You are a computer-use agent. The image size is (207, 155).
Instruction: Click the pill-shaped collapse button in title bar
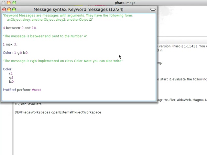(153, 9)
